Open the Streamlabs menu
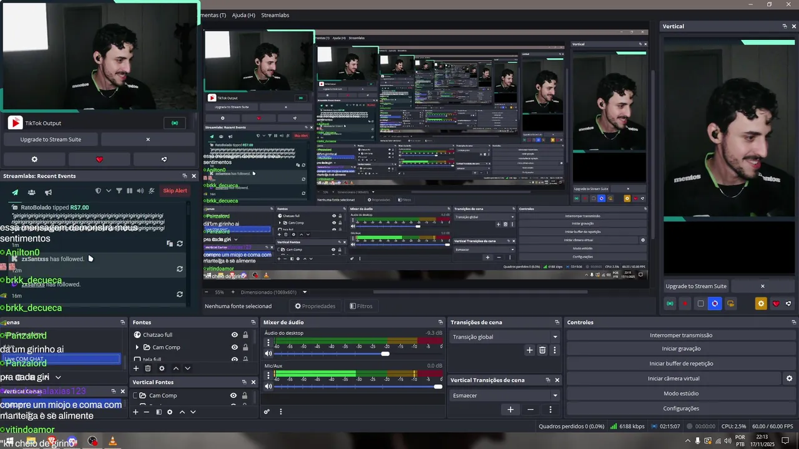The height and width of the screenshot is (449, 799). click(x=275, y=15)
